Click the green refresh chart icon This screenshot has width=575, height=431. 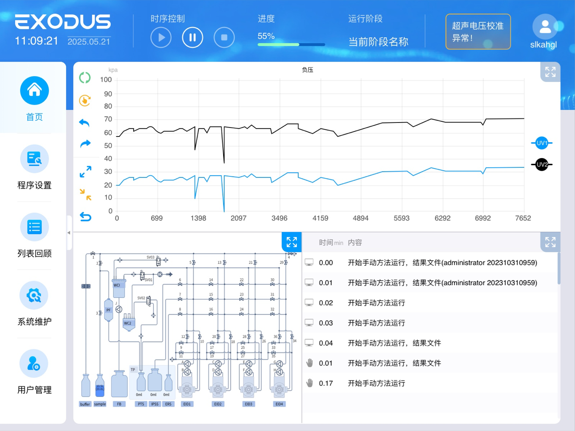tap(85, 78)
